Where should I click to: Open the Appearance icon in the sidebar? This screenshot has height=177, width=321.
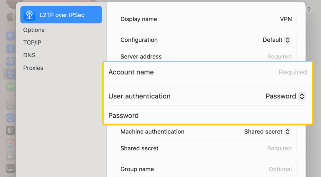[11, 130]
